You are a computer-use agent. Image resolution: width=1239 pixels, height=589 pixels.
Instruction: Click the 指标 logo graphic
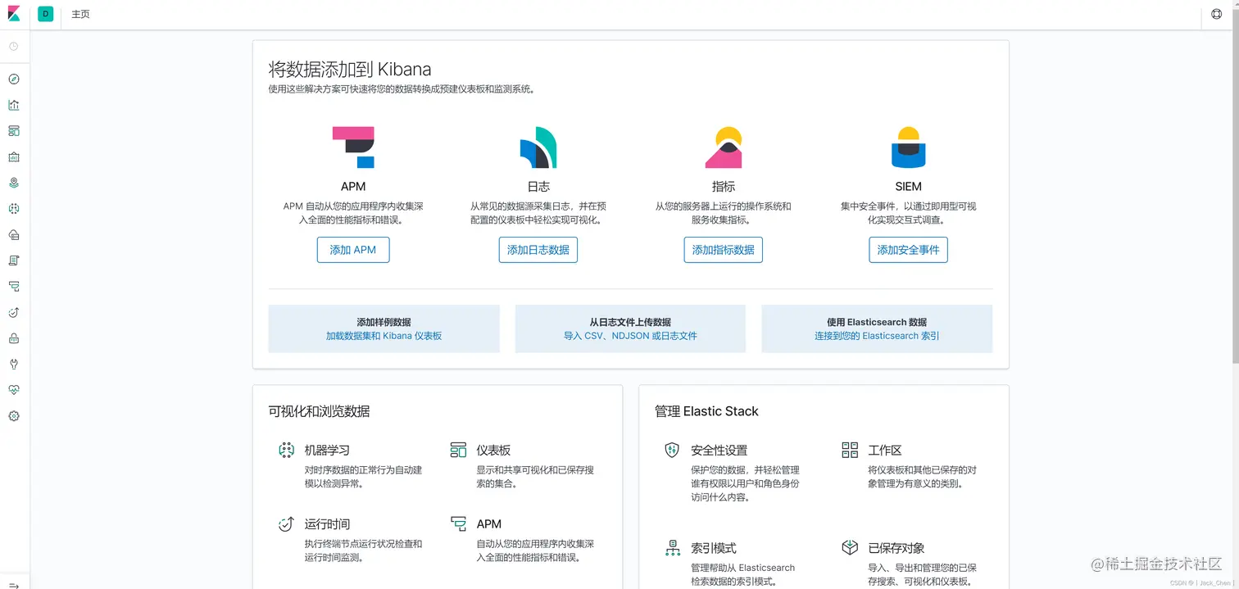tap(724, 147)
